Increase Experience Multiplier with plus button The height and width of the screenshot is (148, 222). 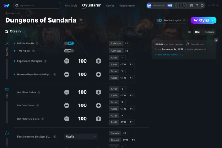98,61
